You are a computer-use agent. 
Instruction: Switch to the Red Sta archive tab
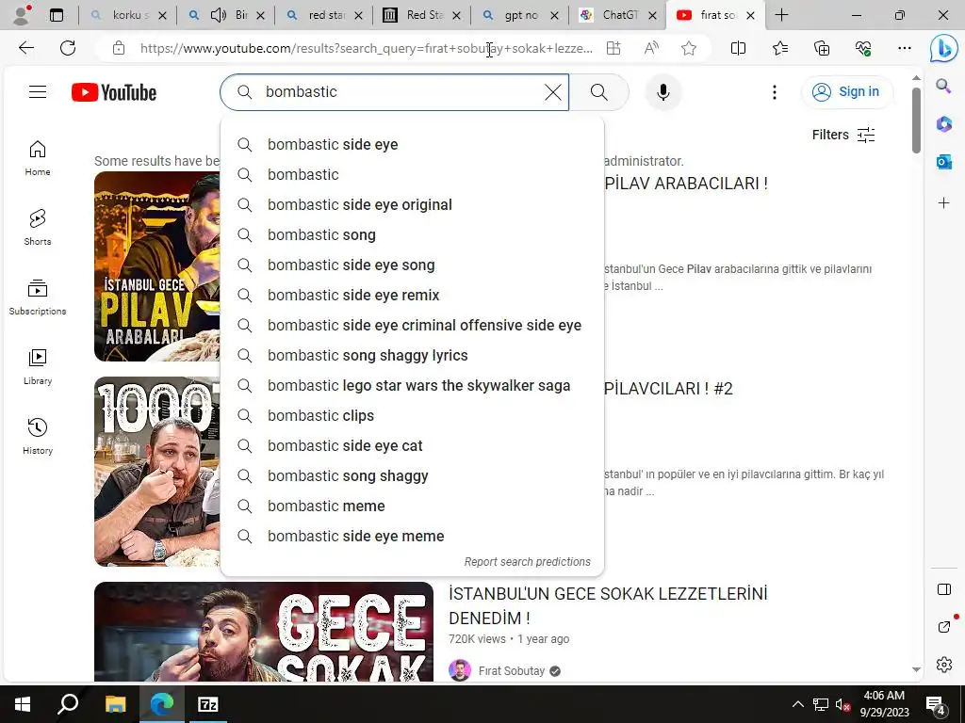point(421,15)
